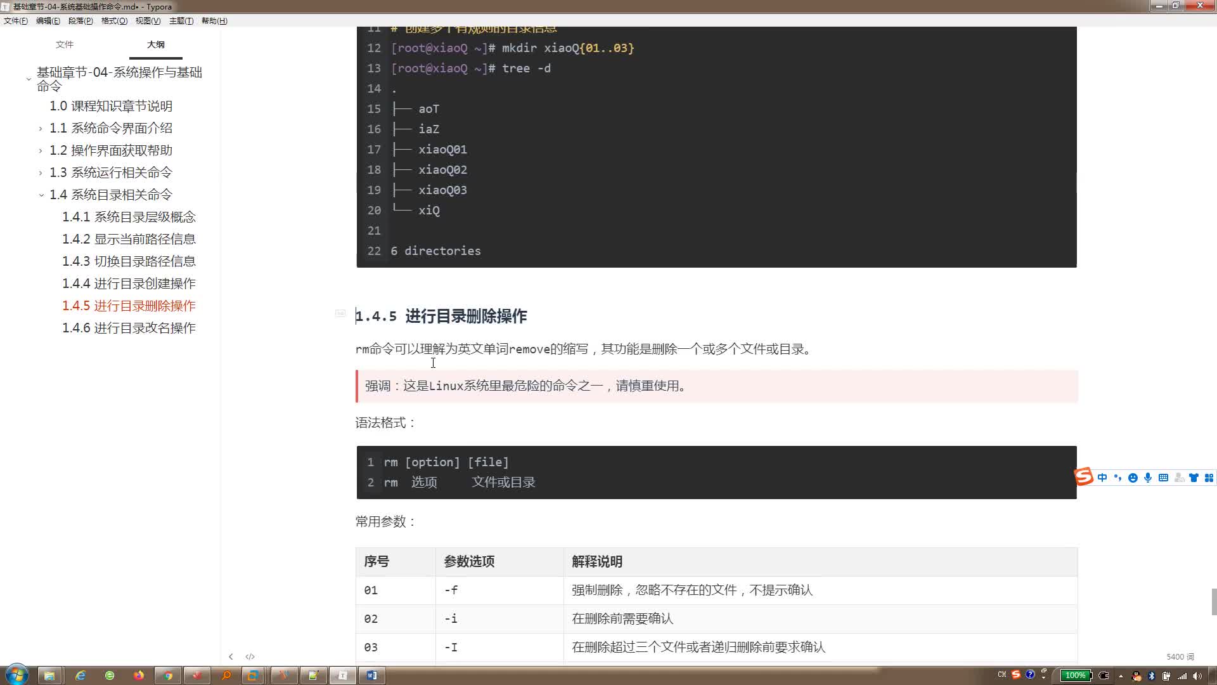Select outline item 1.4.5 进行目录删除操作

[x=129, y=306]
